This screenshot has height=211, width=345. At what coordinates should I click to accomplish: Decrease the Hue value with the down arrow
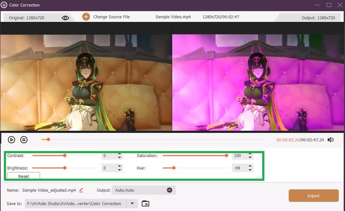pos(250,170)
